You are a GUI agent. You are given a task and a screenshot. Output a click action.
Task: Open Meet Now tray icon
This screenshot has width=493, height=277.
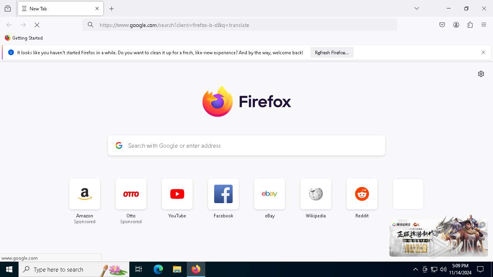(x=425, y=270)
